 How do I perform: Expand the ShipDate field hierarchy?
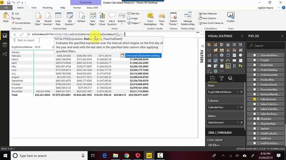[x=250, y=119]
